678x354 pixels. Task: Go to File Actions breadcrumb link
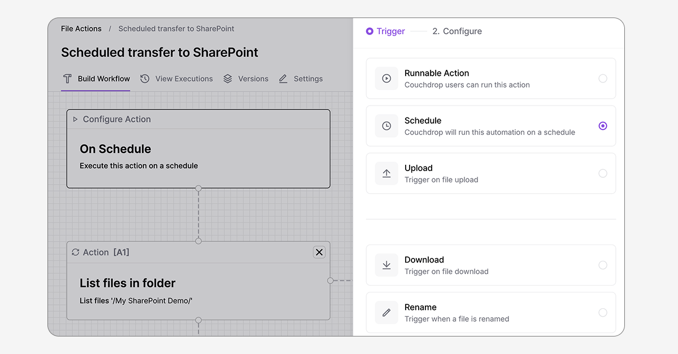(x=81, y=29)
